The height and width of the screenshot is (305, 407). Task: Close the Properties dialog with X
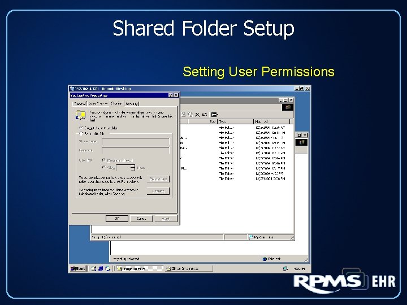pyautogui.click(x=176, y=95)
